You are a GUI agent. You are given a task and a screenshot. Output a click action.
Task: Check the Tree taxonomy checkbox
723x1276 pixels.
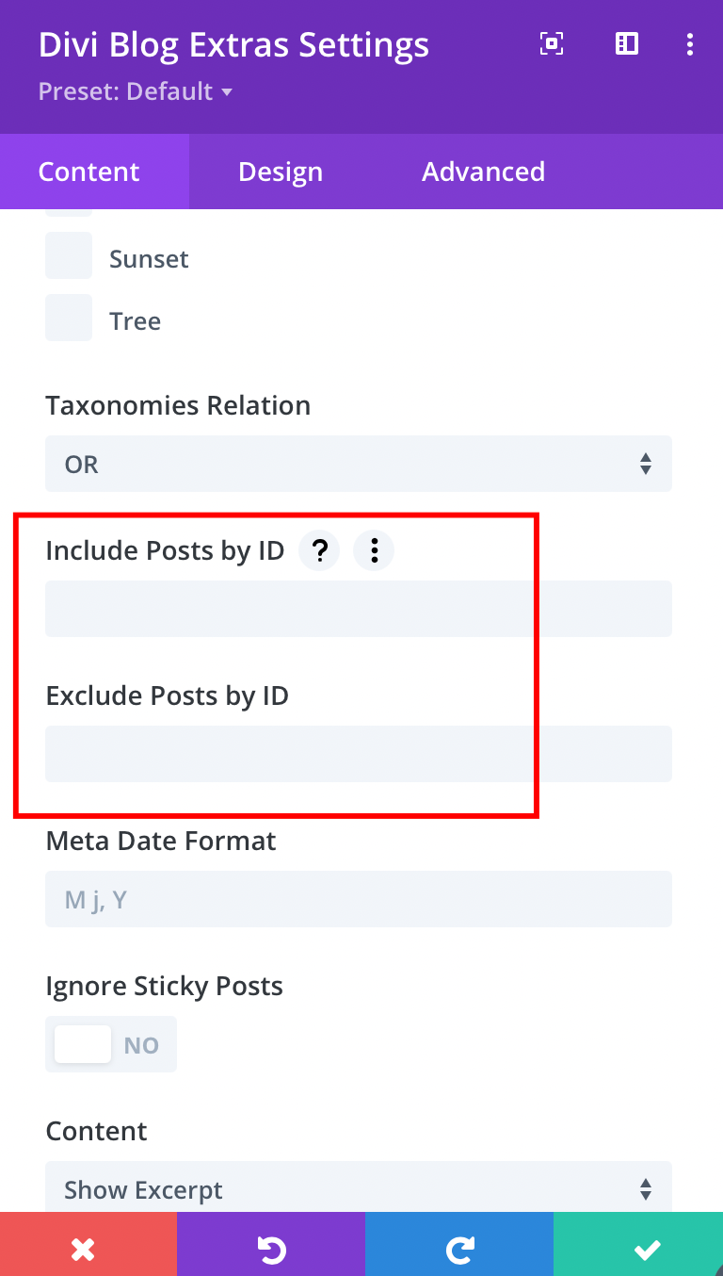(x=68, y=318)
